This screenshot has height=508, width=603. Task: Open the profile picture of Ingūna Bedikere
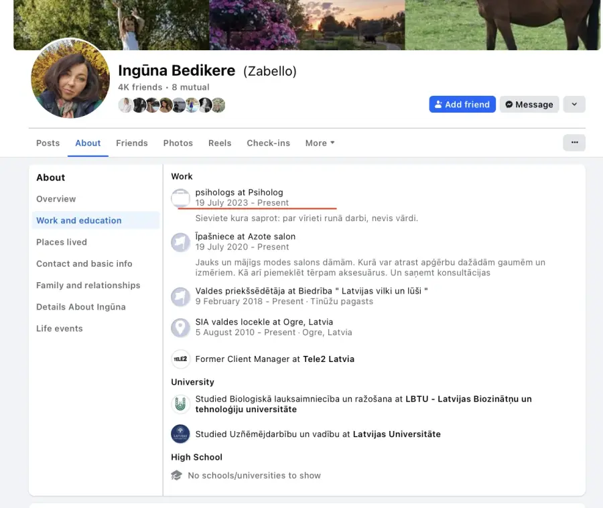pyautogui.click(x=70, y=79)
